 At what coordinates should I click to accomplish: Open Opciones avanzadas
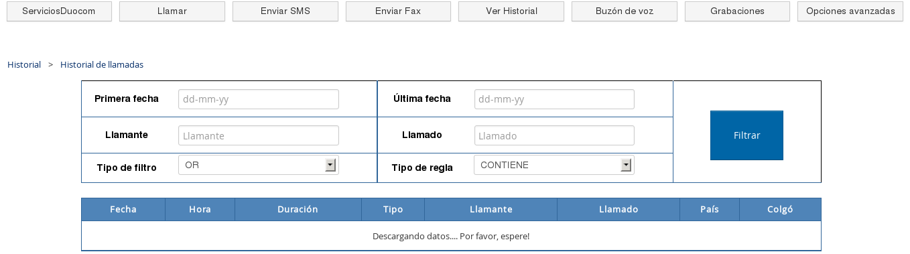850,11
